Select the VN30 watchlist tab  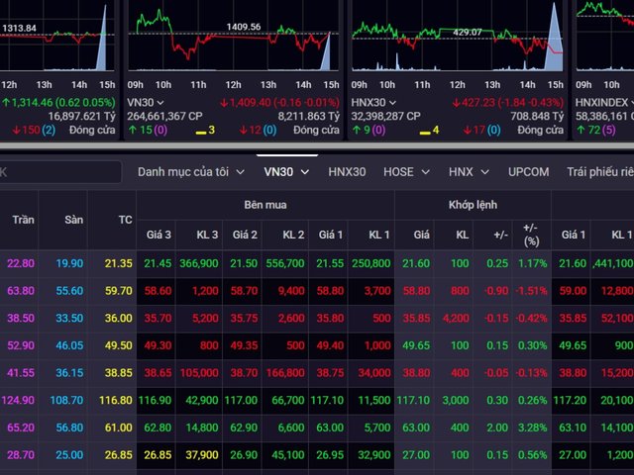coord(280,171)
